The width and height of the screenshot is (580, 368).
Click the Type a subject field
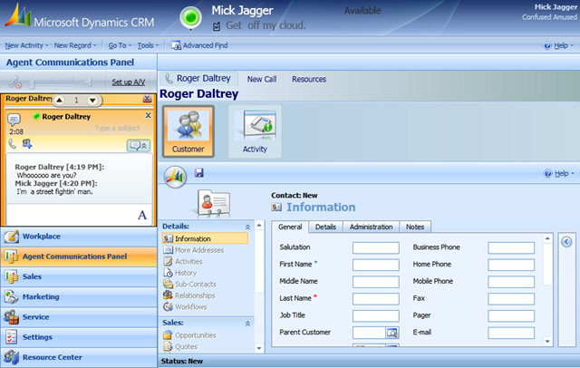point(117,128)
